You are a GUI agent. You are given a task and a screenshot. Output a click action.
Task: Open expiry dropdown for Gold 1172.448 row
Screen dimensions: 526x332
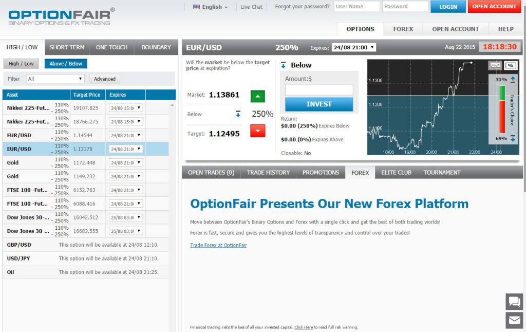pyautogui.click(x=126, y=163)
